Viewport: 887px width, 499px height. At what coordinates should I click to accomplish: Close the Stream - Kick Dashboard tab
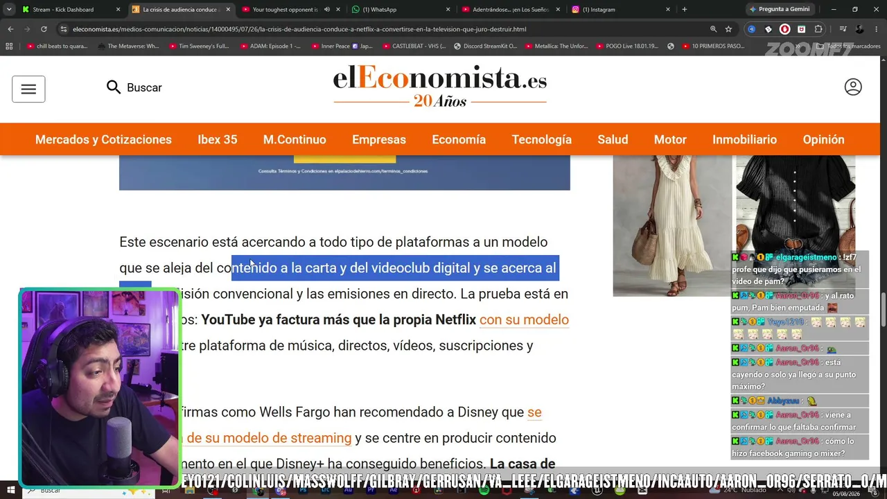pyautogui.click(x=118, y=10)
